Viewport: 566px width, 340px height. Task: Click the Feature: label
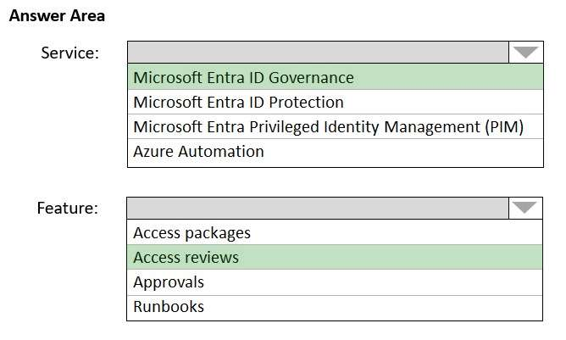tap(67, 208)
